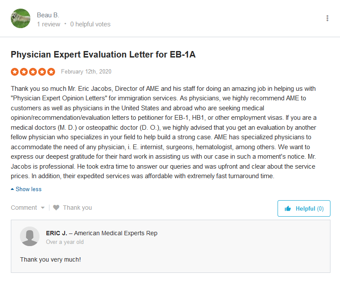The height and width of the screenshot is (288, 340).
Task: Click ERIC J. responder name
Action: coord(56,233)
